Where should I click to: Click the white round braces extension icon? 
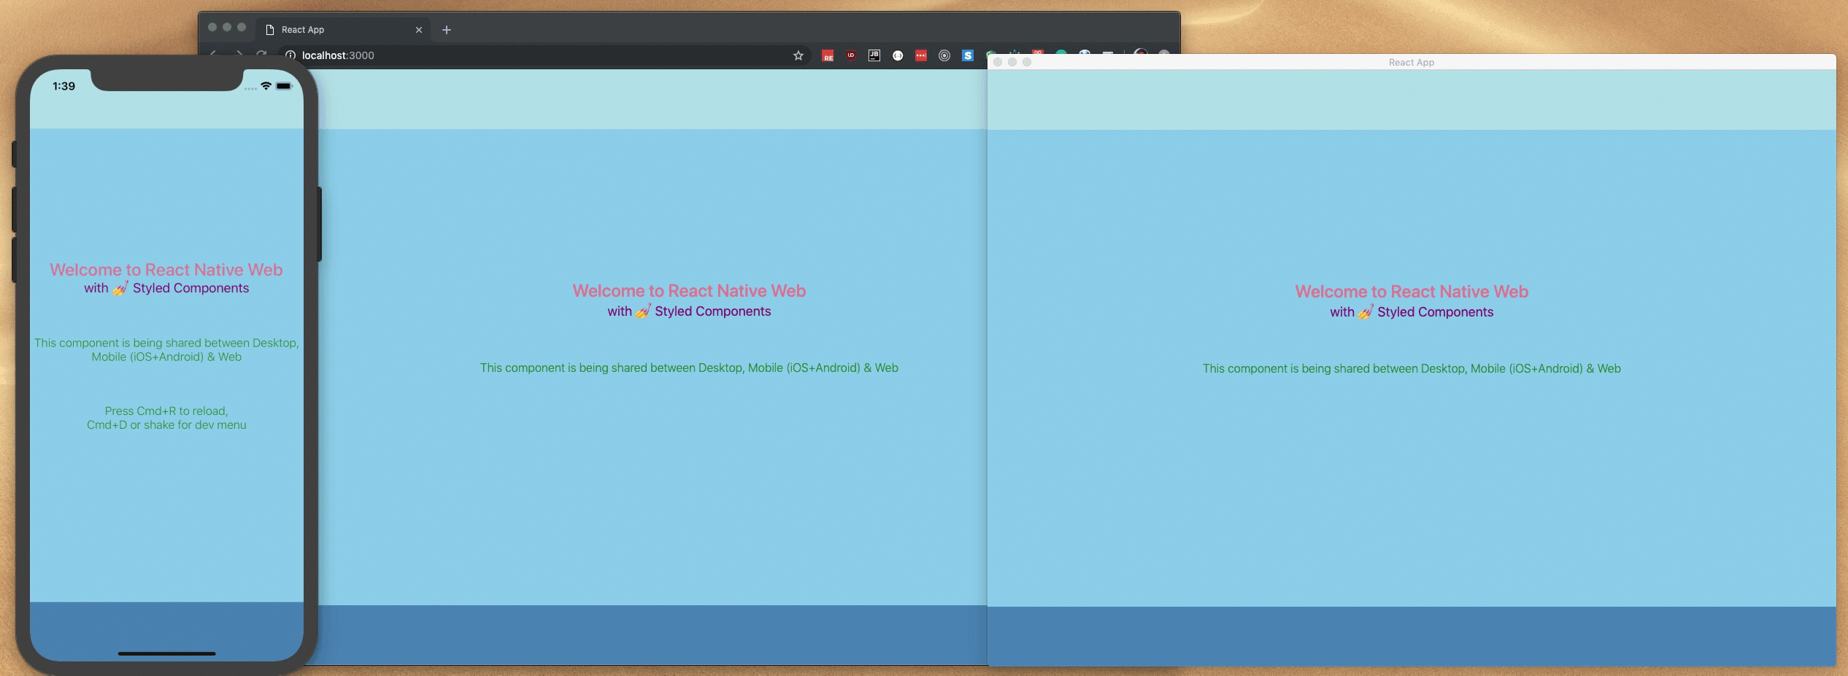[898, 55]
